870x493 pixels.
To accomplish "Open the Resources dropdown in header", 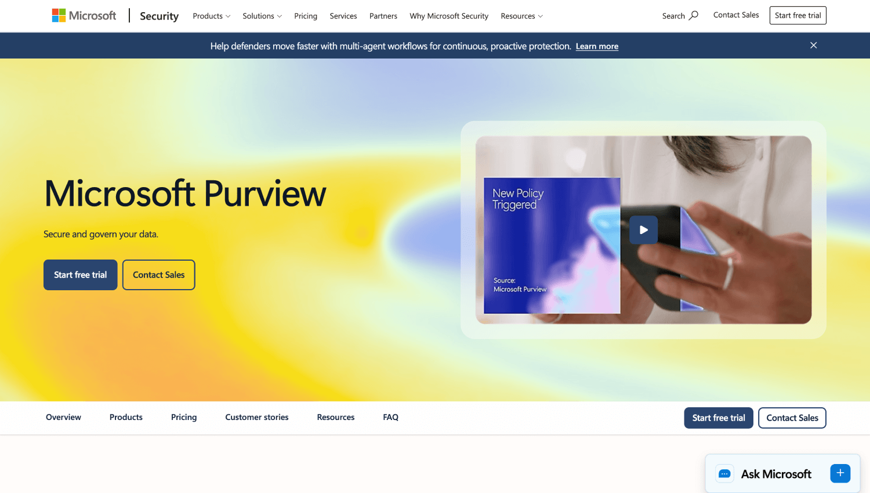I will click(522, 16).
